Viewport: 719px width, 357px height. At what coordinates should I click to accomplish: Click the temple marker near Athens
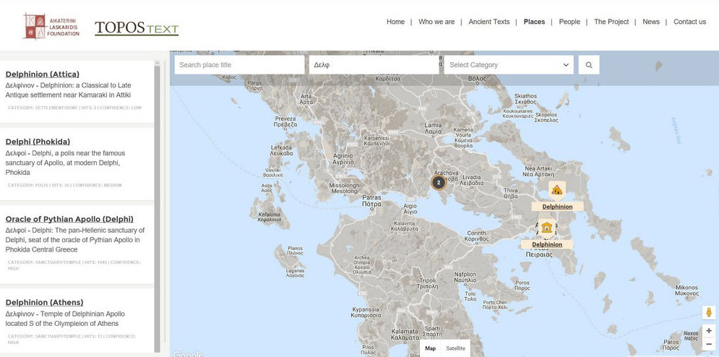click(x=546, y=228)
